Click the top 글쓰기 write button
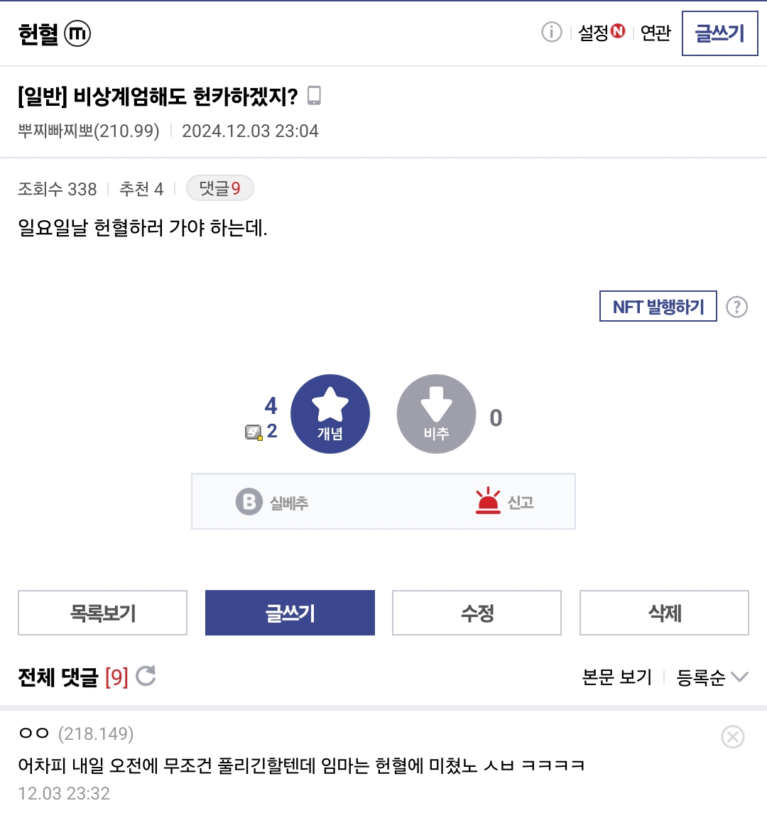This screenshot has height=813, width=767. pyautogui.click(x=719, y=33)
